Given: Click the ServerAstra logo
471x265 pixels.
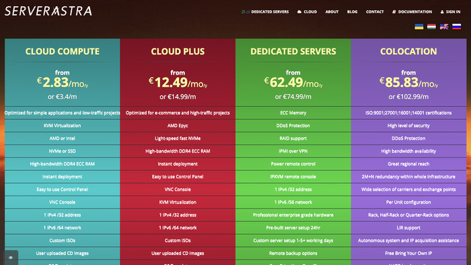Looking at the screenshot, I should point(48,11).
